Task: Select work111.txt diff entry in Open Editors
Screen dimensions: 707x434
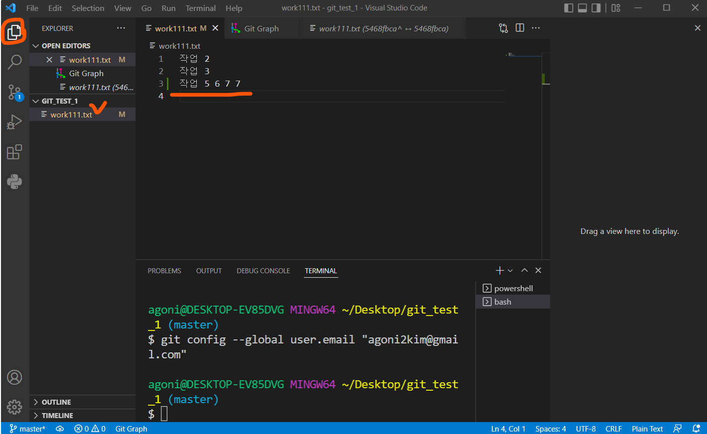Action: tap(82, 87)
